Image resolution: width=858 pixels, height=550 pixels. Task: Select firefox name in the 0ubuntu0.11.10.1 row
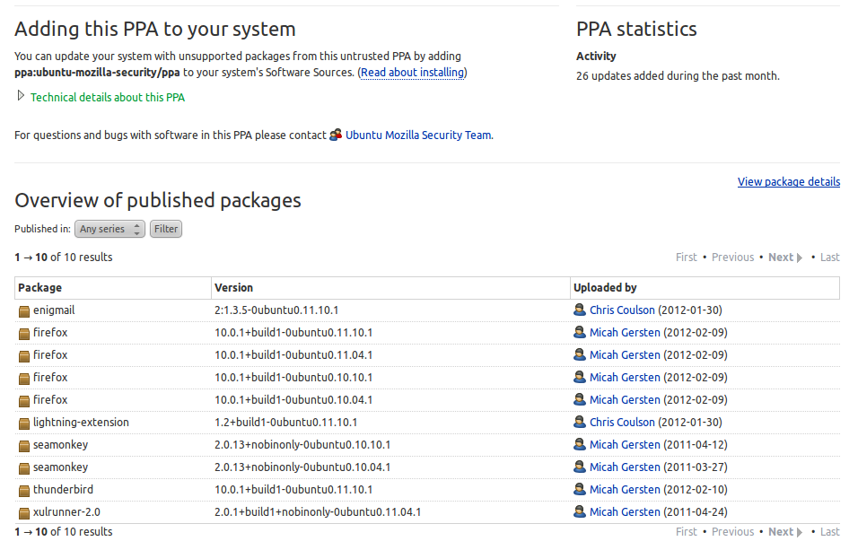coord(50,333)
